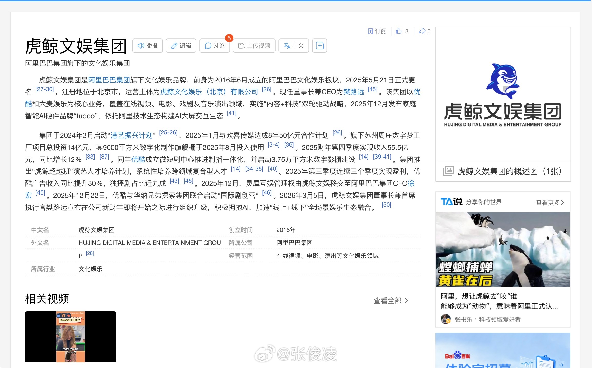Open the 阿里巴巴集团 link in intro

coord(109,80)
